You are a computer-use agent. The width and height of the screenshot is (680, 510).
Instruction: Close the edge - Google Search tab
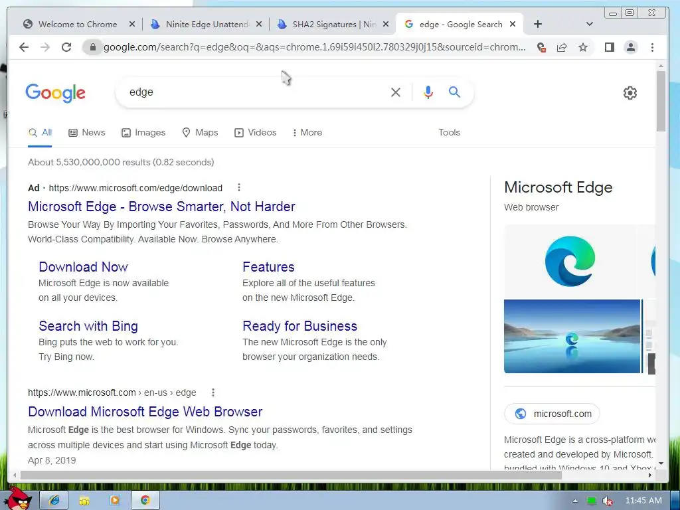513,25
